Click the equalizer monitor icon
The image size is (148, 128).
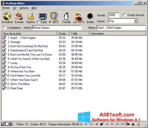pyautogui.click(x=43, y=16)
